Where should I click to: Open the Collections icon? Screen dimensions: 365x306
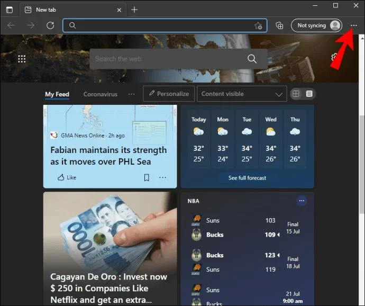point(279,25)
